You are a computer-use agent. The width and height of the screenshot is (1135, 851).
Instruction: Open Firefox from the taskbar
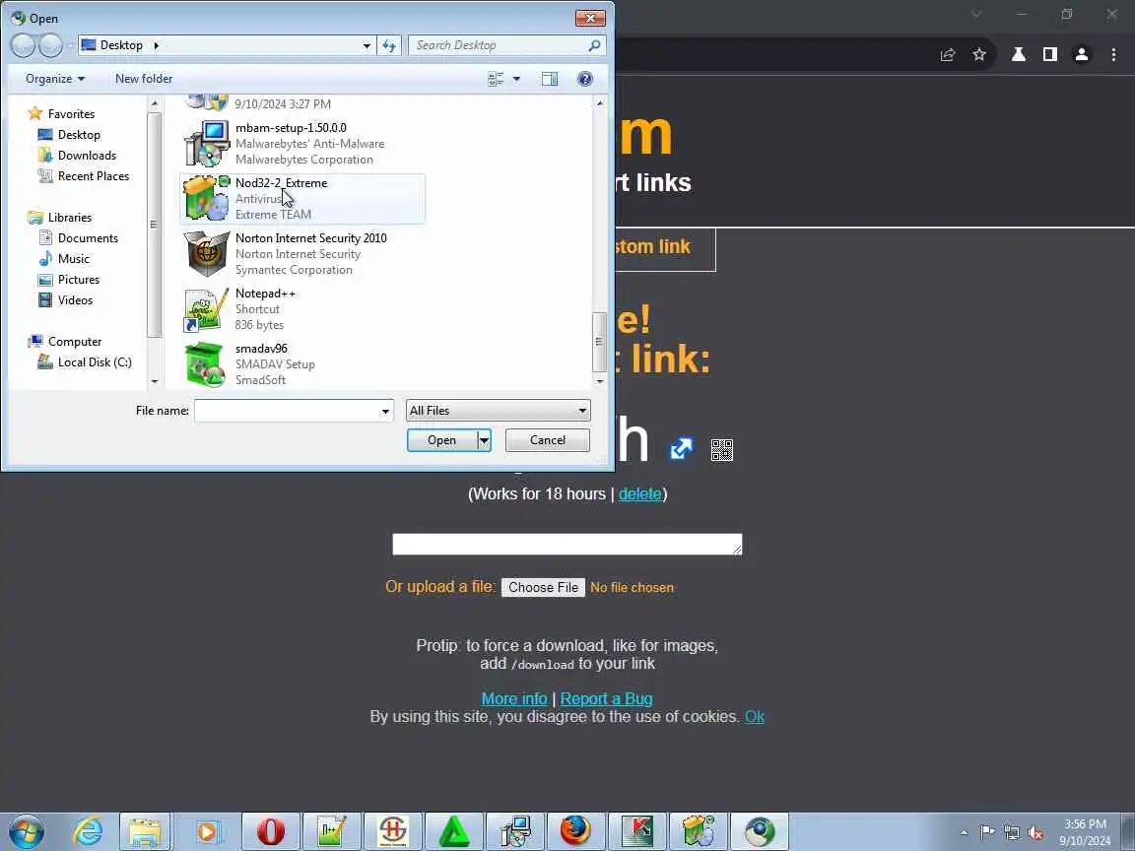tap(575, 831)
